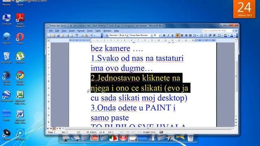
Task: Apply the Font Color letter A icon
Action: click(232, 35)
